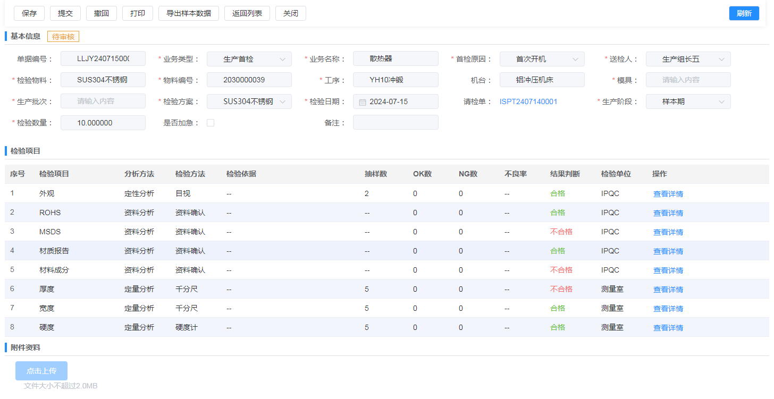Screen dimensions: 774x399
Task: Toggle the 是否加急 checkbox
Action: click(x=211, y=123)
